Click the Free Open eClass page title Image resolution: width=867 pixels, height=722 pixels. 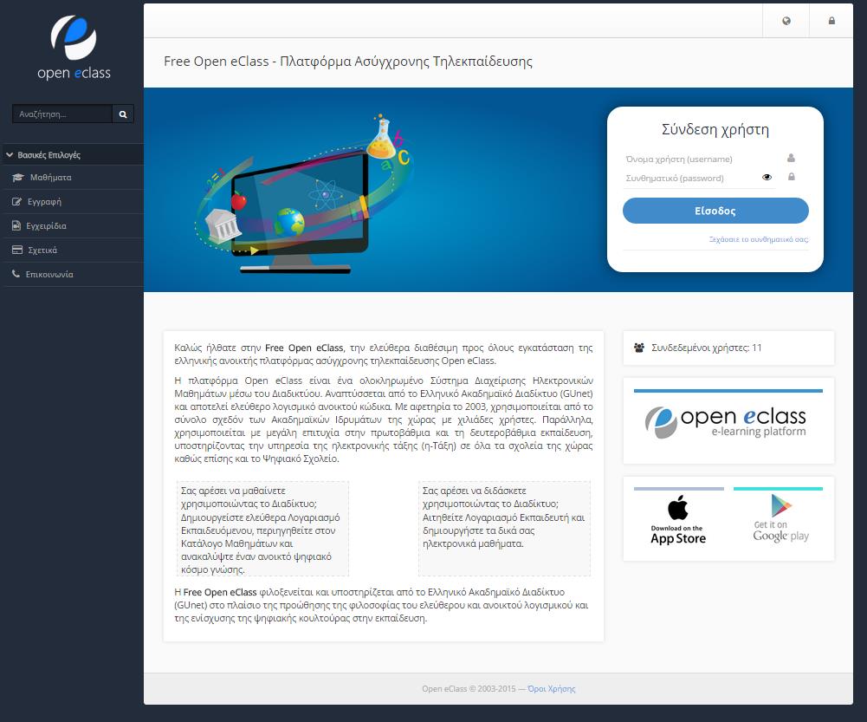point(348,62)
